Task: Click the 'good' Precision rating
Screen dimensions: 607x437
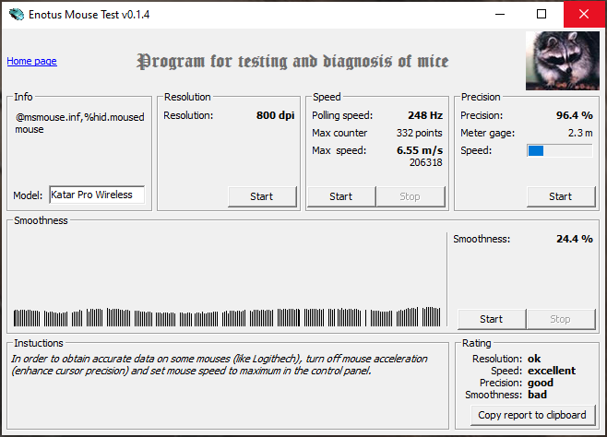Action: 541,383
